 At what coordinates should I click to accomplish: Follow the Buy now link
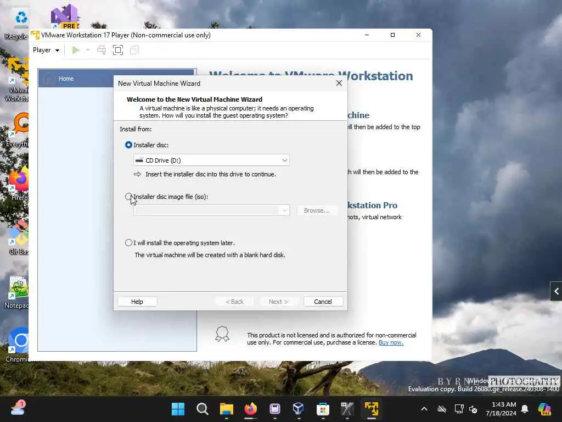click(391, 342)
